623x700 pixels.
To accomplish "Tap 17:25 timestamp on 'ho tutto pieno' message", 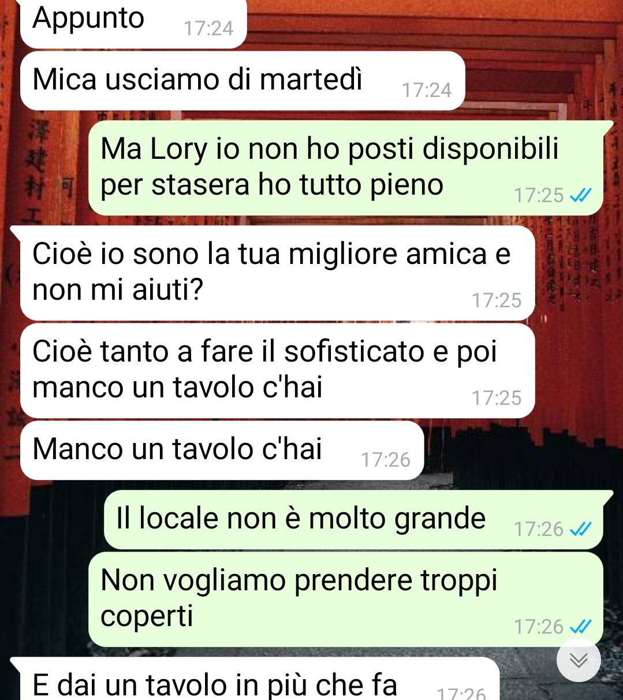I will 539,196.
